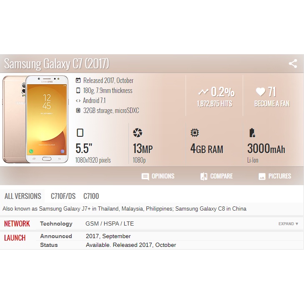Select the All Versions tab

click(x=23, y=196)
